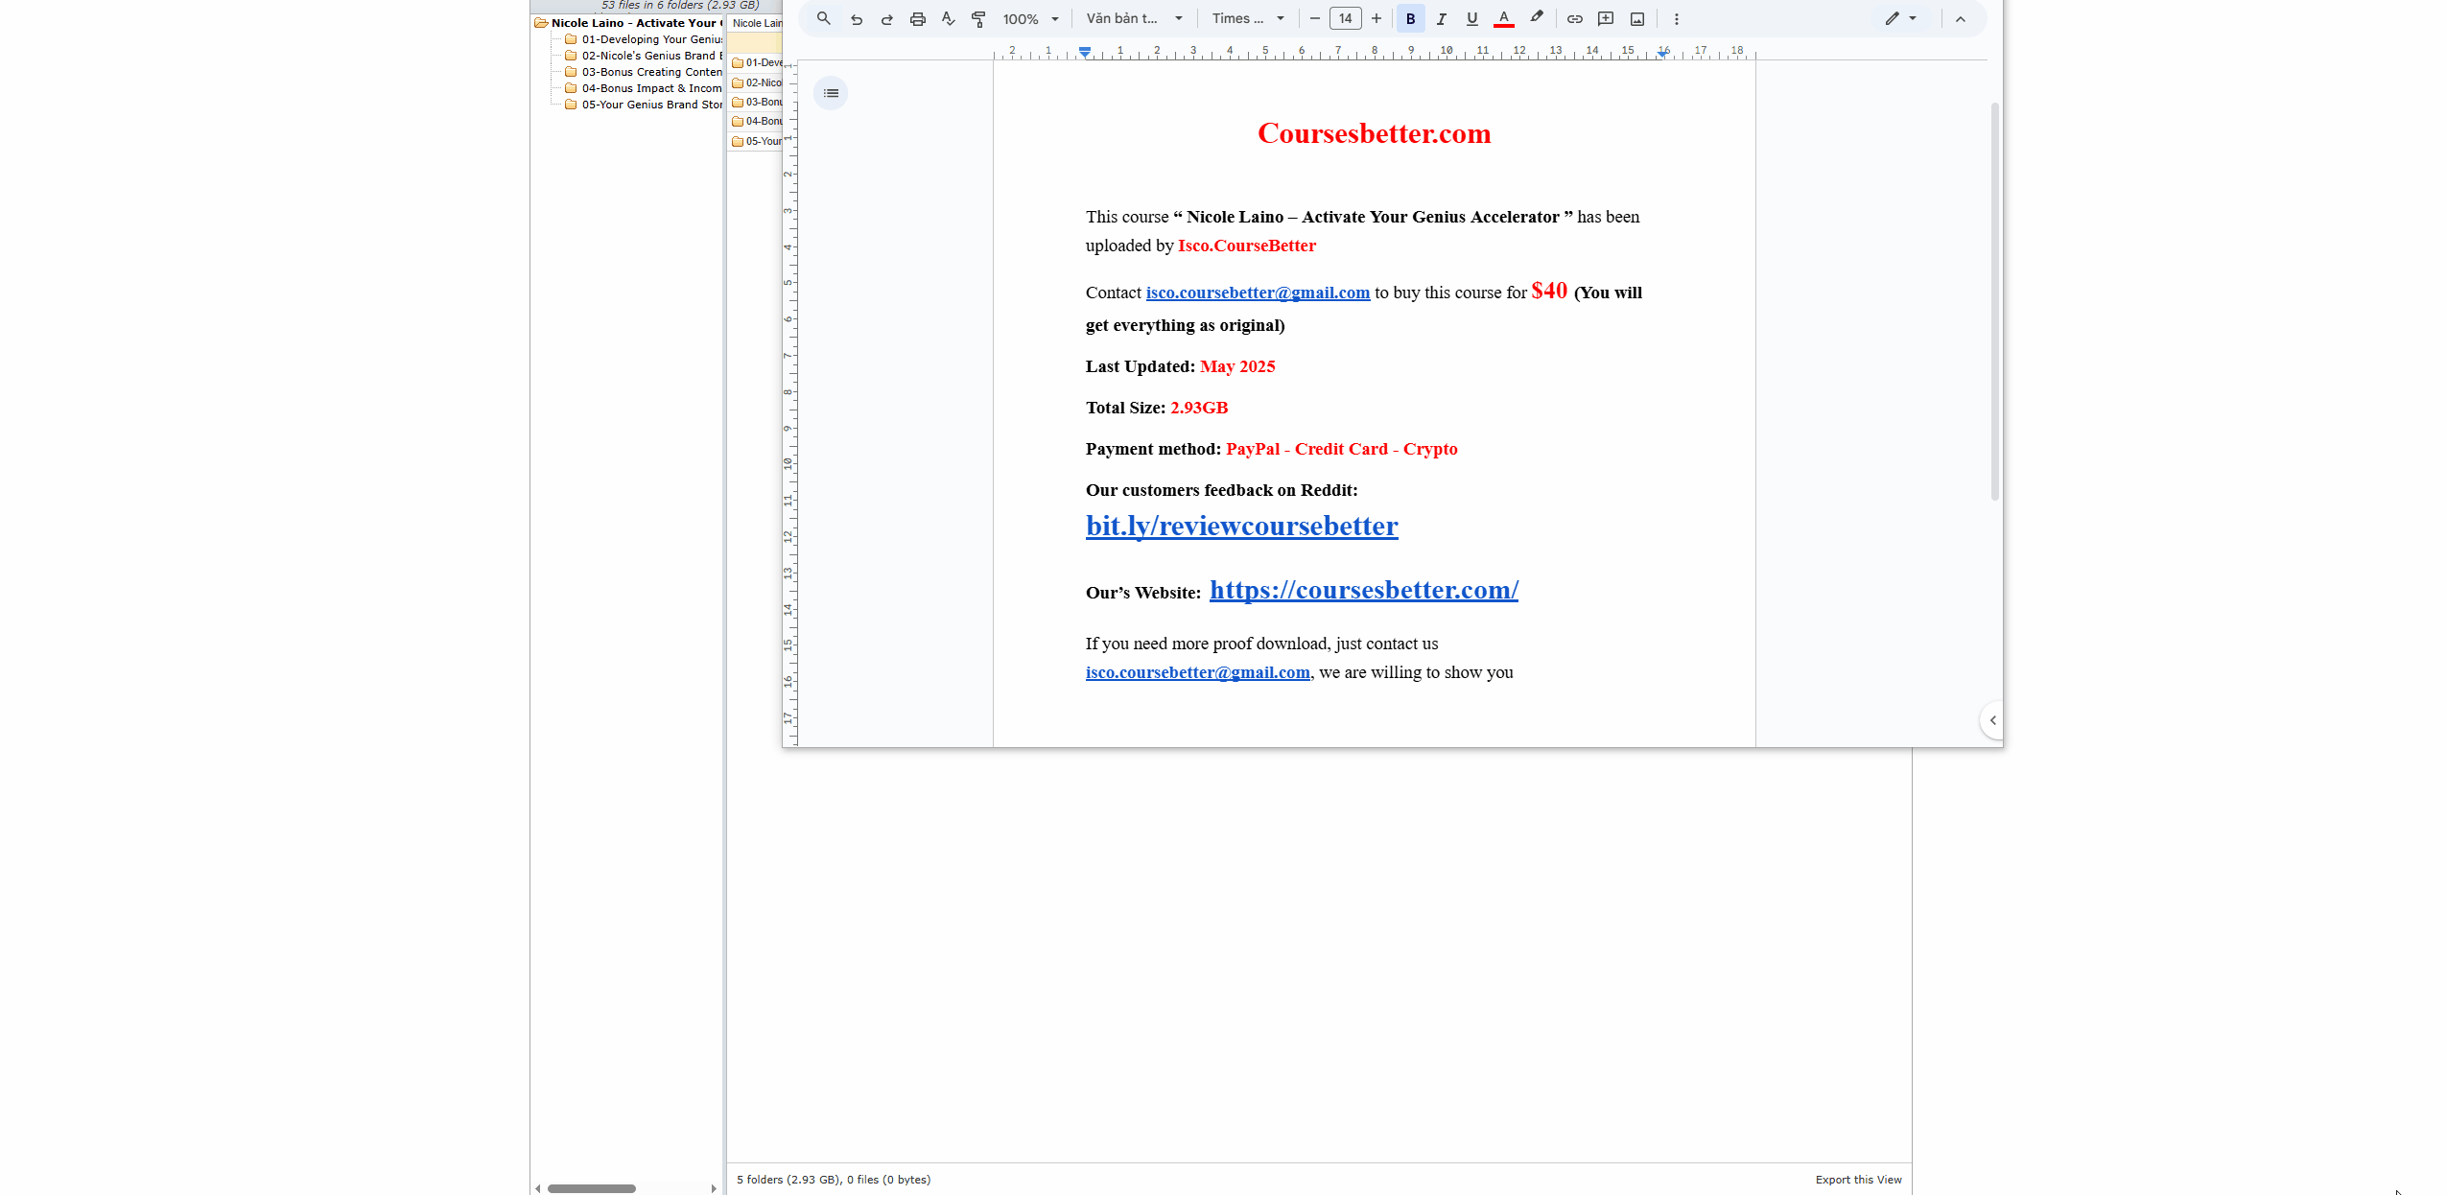Image resolution: width=2447 pixels, height=1195 pixels.
Task: Click the print icon
Action: coord(917,18)
